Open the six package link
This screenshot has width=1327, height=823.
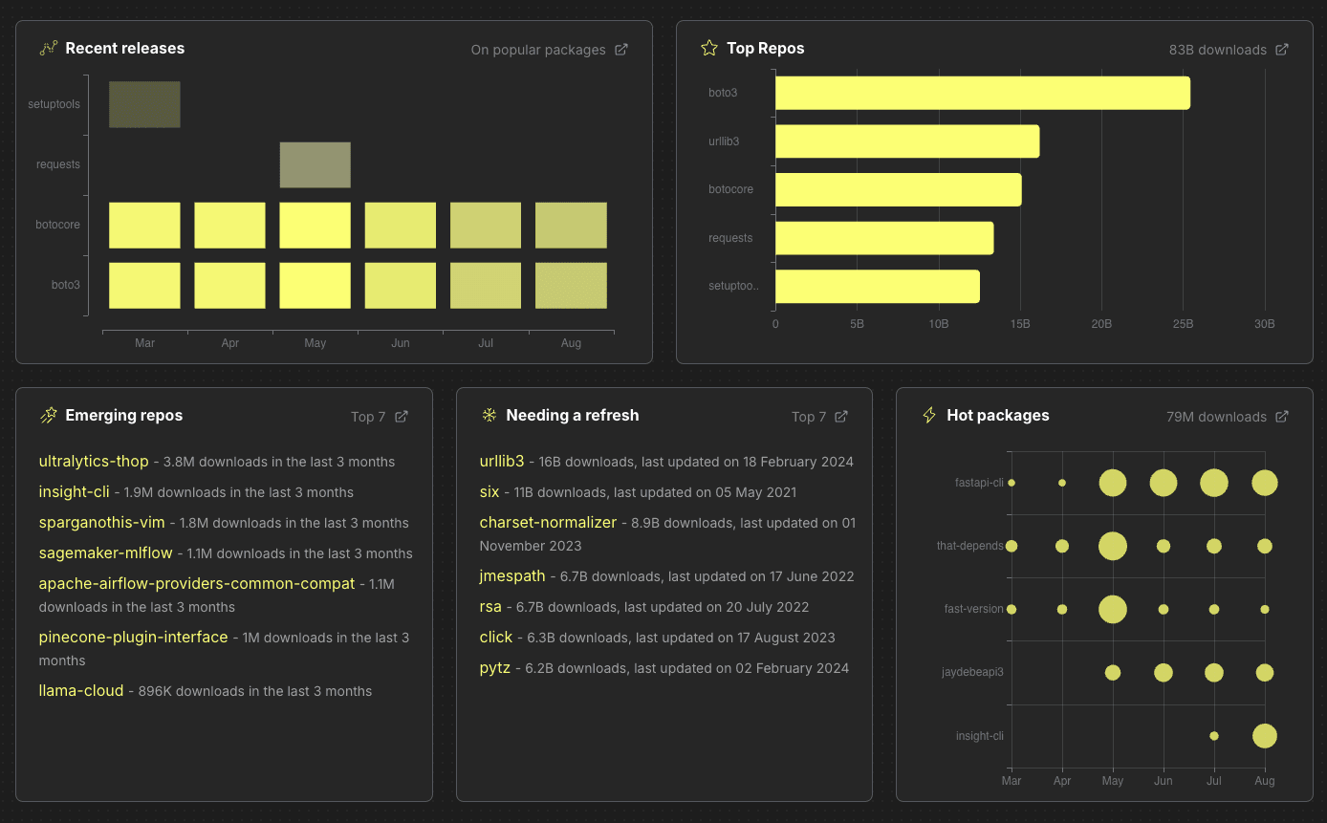(489, 492)
